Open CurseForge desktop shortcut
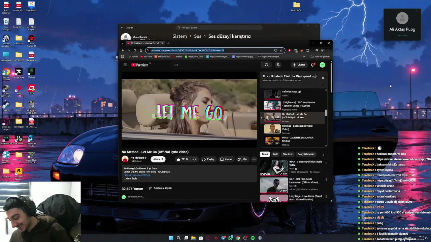431x242 pixels. tap(19, 73)
